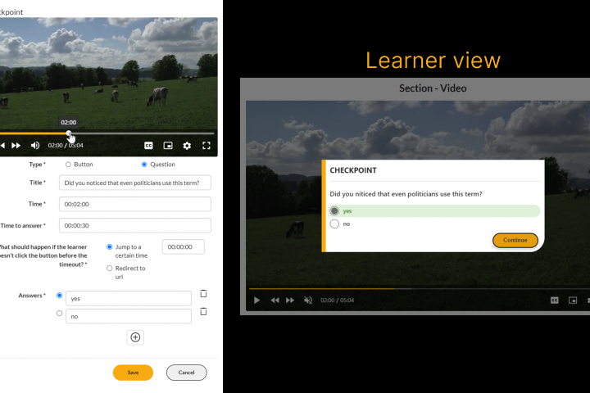The image size is (590, 393).
Task: Enter fullscreen in editor video player
Action: [206, 146]
